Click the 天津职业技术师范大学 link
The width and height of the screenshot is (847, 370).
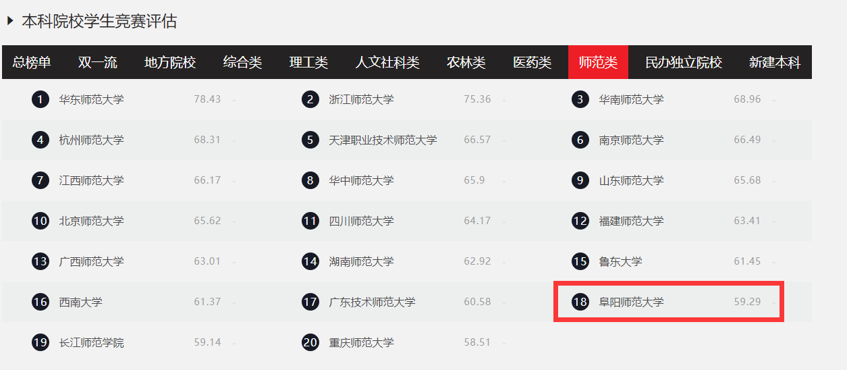(x=383, y=140)
